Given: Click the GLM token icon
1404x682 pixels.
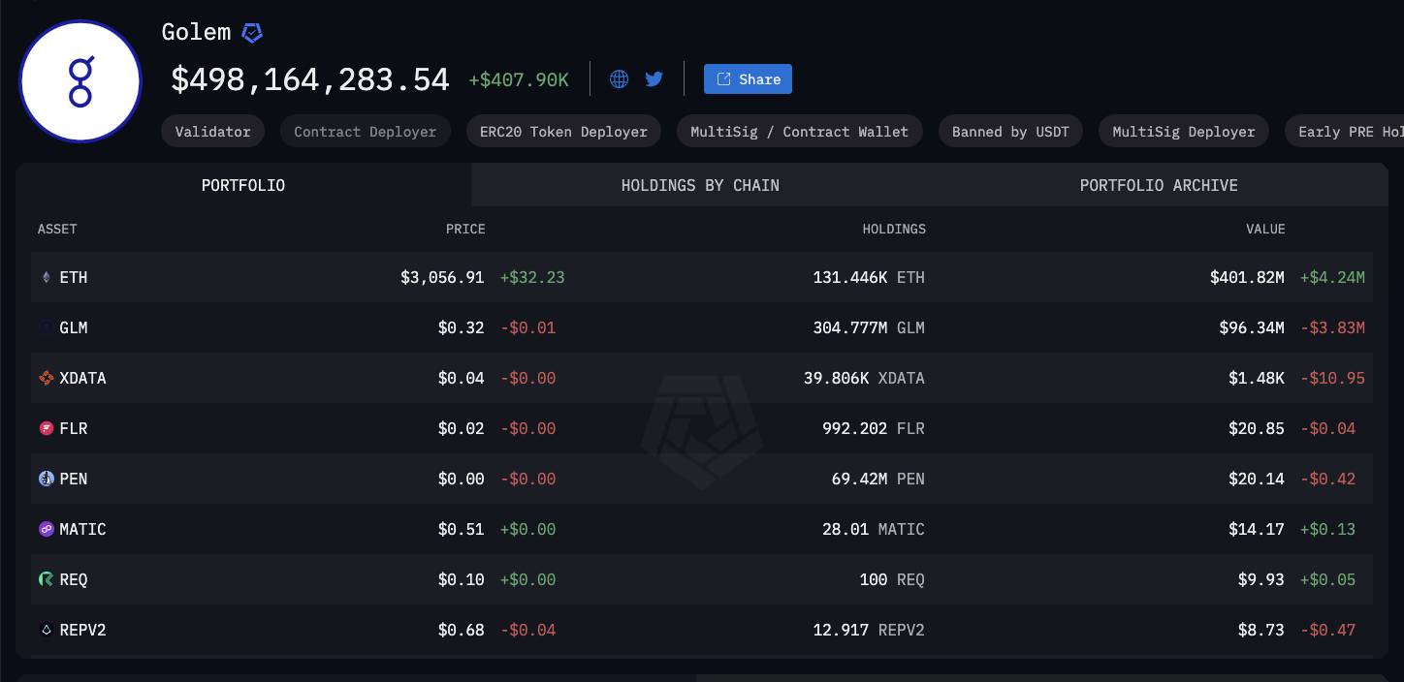Looking at the screenshot, I should (x=46, y=328).
